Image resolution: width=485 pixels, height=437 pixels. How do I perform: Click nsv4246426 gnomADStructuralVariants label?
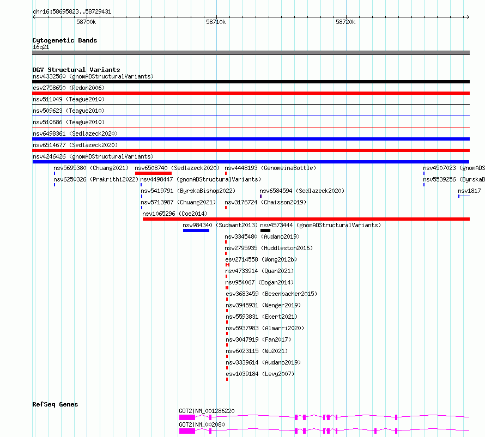(x=93, y=156)
